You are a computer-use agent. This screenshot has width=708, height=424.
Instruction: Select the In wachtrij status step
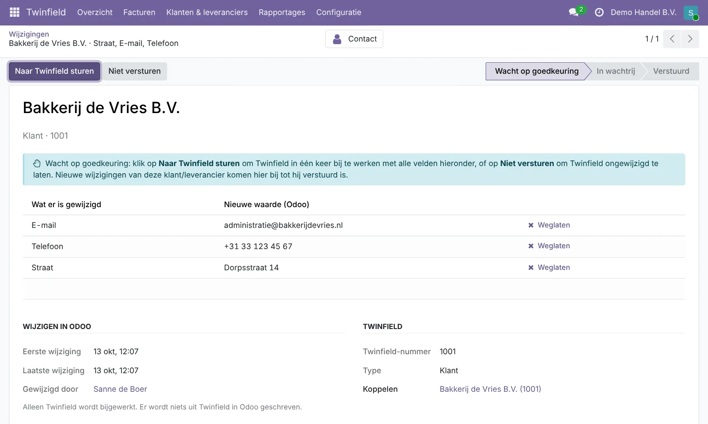tap(616, 71)
